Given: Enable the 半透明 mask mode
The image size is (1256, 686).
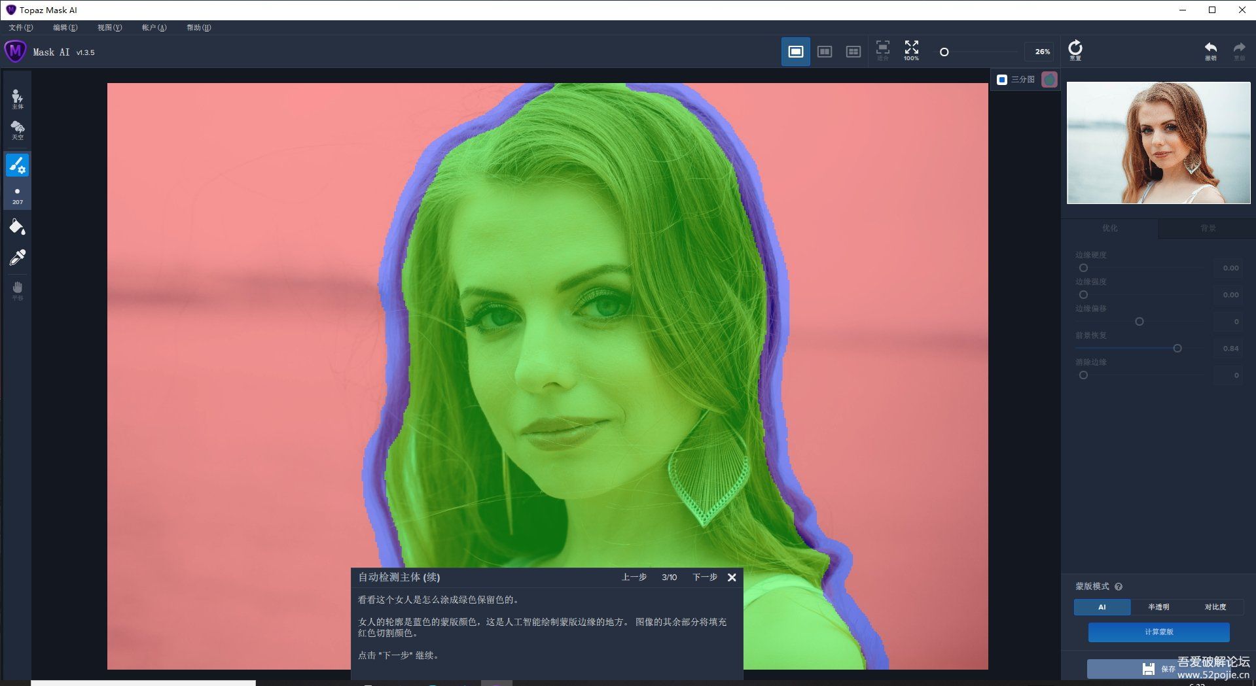Looking at the screenshot, I should click(1158, 607).
